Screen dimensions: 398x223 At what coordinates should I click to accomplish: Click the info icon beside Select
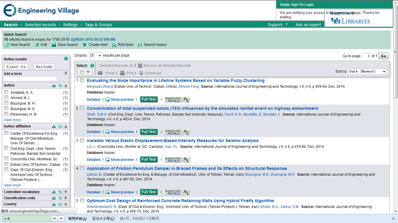click(92, 65)
